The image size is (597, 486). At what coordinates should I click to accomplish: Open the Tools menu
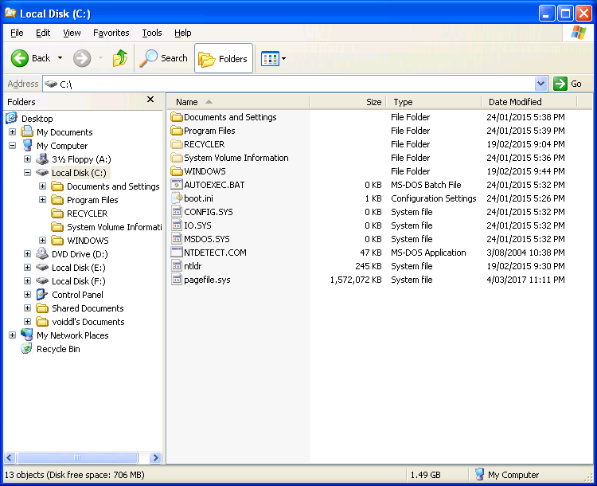point(152,33)
